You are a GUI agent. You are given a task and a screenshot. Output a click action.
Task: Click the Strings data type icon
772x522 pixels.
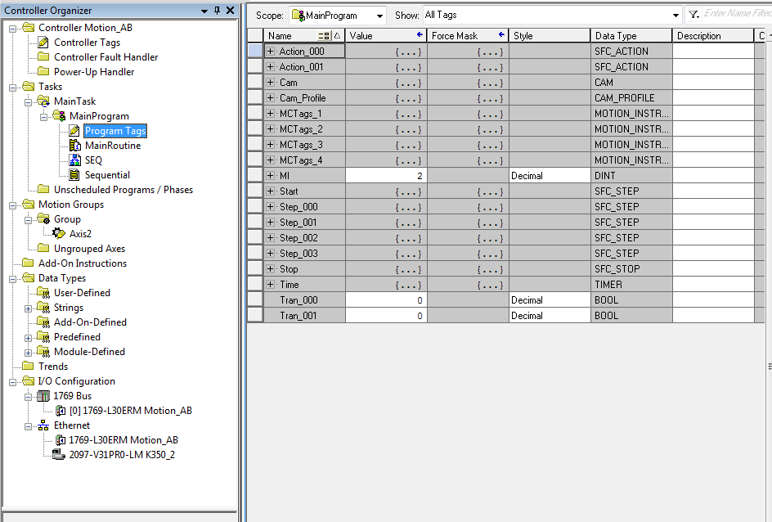click(44, 308)
